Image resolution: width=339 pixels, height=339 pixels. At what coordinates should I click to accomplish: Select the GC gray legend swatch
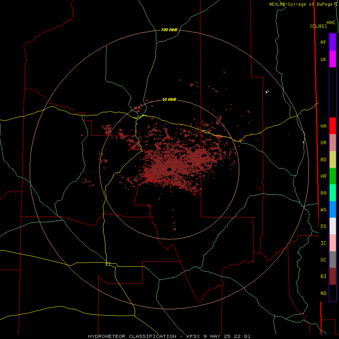[333, 260]
